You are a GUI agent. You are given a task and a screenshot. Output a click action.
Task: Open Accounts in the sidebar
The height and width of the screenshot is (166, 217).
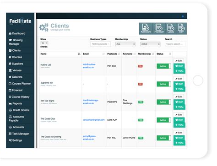16,127
